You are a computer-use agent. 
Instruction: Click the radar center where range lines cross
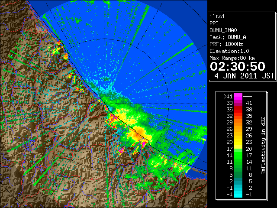click(104, 104)
